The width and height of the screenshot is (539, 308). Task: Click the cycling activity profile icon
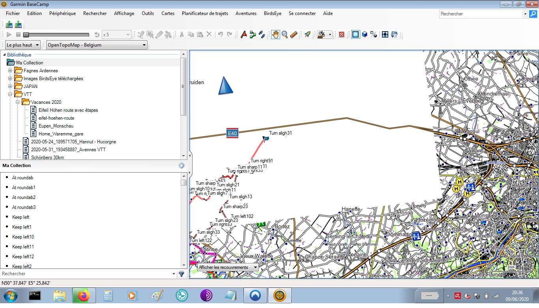[x=322, y=35]
